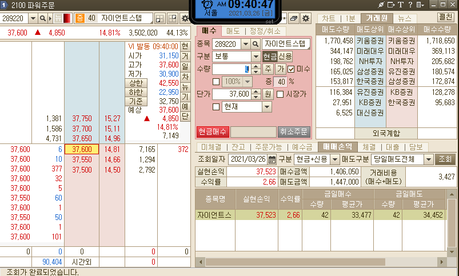Click the 조회 query button
Screen dimensions: 459x276
pos(445,159)
